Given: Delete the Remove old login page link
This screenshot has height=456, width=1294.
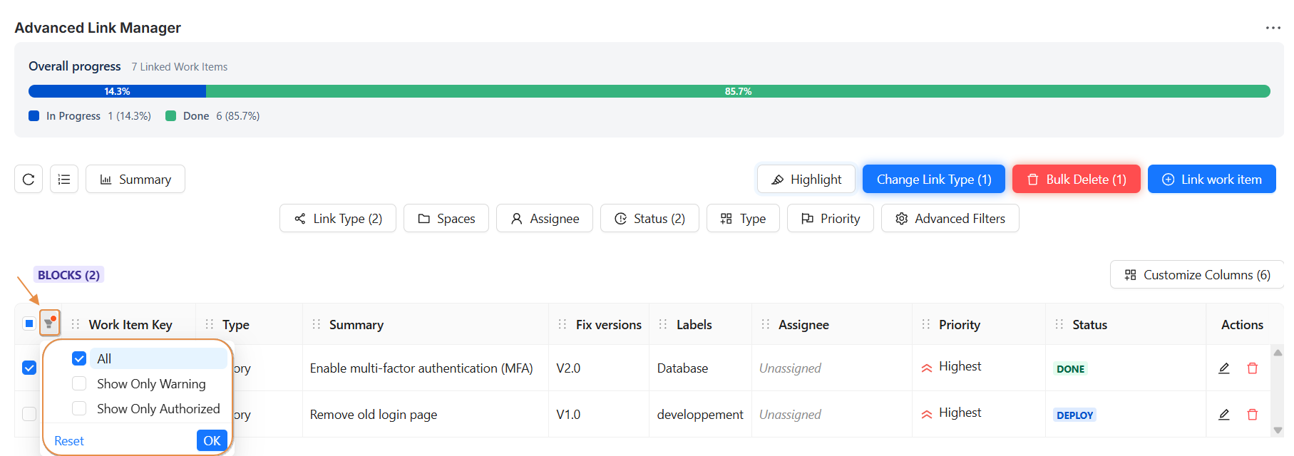Looking at the screenshot, I should 1252,415.
